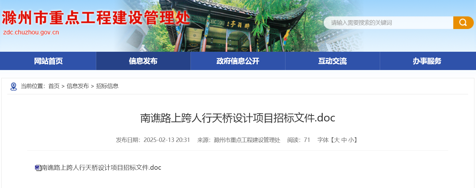Go to 招标信息 in the breadcrumb

[x=107, y=86]
